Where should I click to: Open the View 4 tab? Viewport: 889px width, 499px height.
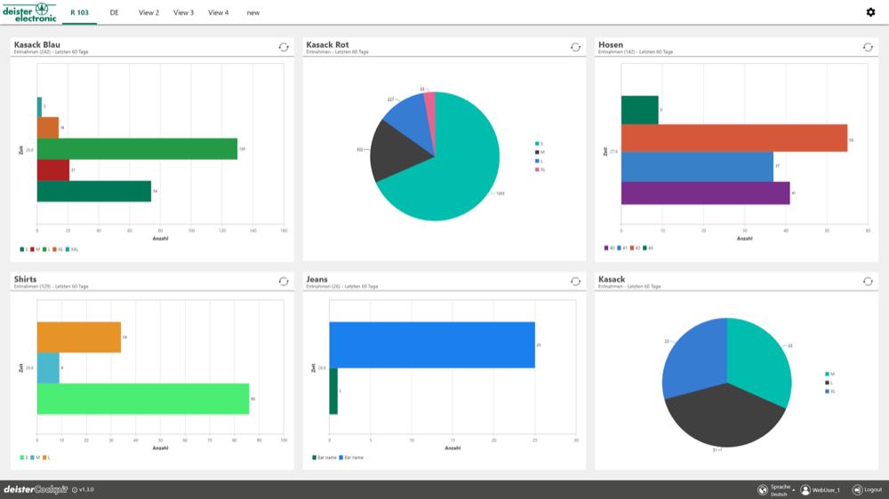click(219, 12)
